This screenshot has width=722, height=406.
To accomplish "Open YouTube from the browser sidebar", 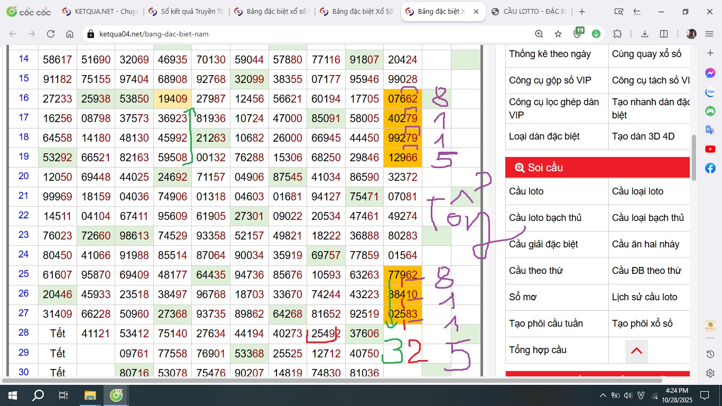I will coord(710,149).
